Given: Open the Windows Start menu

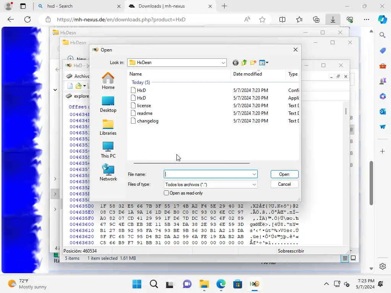Looking at the screenshot, I should tap(137, 284).
